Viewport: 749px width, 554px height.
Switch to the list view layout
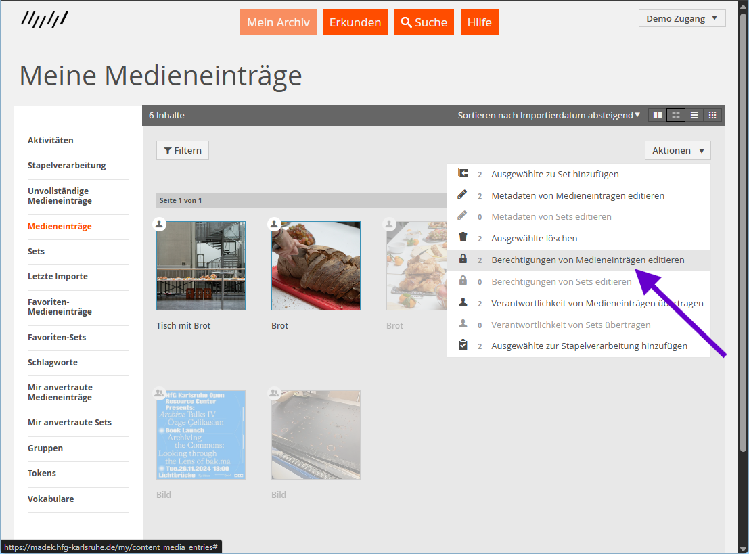coord(694,115)
